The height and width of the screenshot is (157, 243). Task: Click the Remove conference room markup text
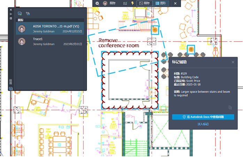[119, 43]
